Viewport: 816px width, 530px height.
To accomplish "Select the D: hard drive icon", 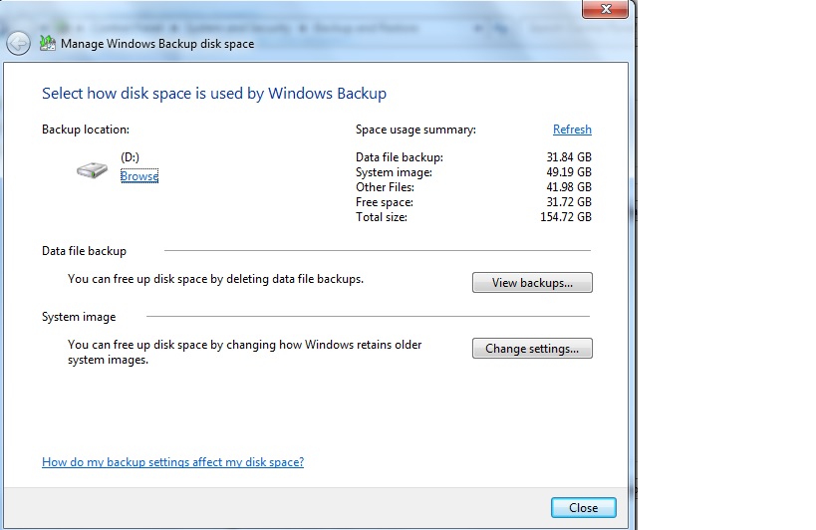I will coord(92,169).
